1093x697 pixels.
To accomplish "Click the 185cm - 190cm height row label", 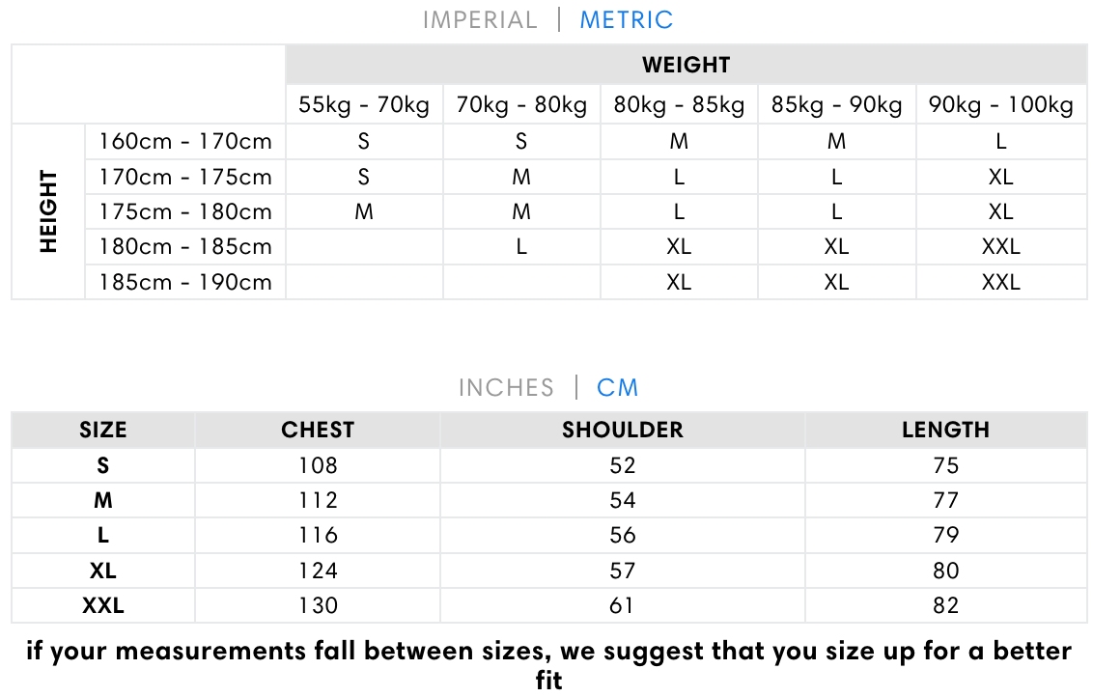I will (185, 282).
